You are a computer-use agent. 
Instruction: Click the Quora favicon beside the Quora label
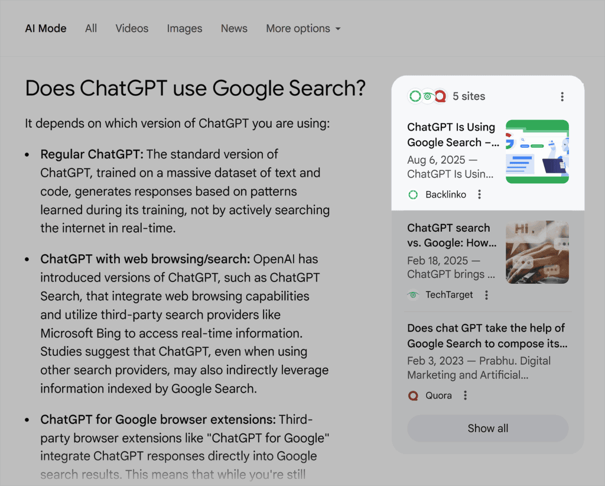(x=413, y=395)
